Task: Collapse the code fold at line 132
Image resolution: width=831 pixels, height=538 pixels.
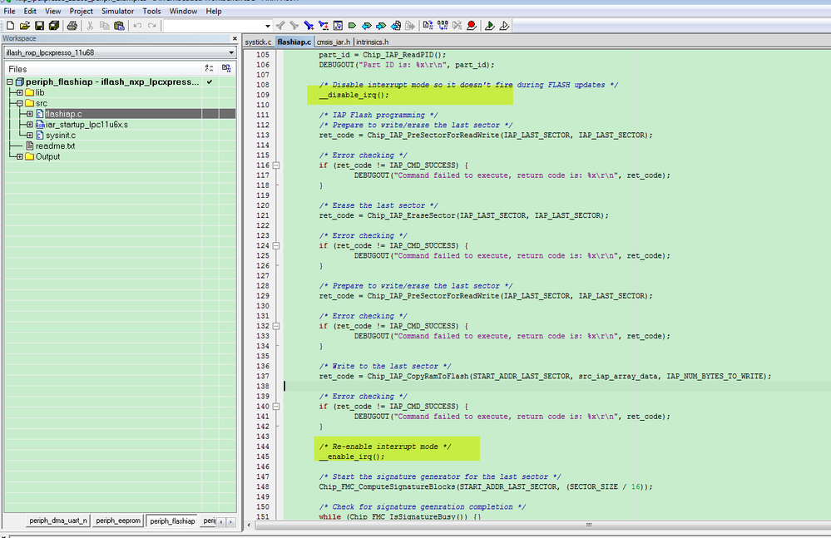Action: point(276,326)
